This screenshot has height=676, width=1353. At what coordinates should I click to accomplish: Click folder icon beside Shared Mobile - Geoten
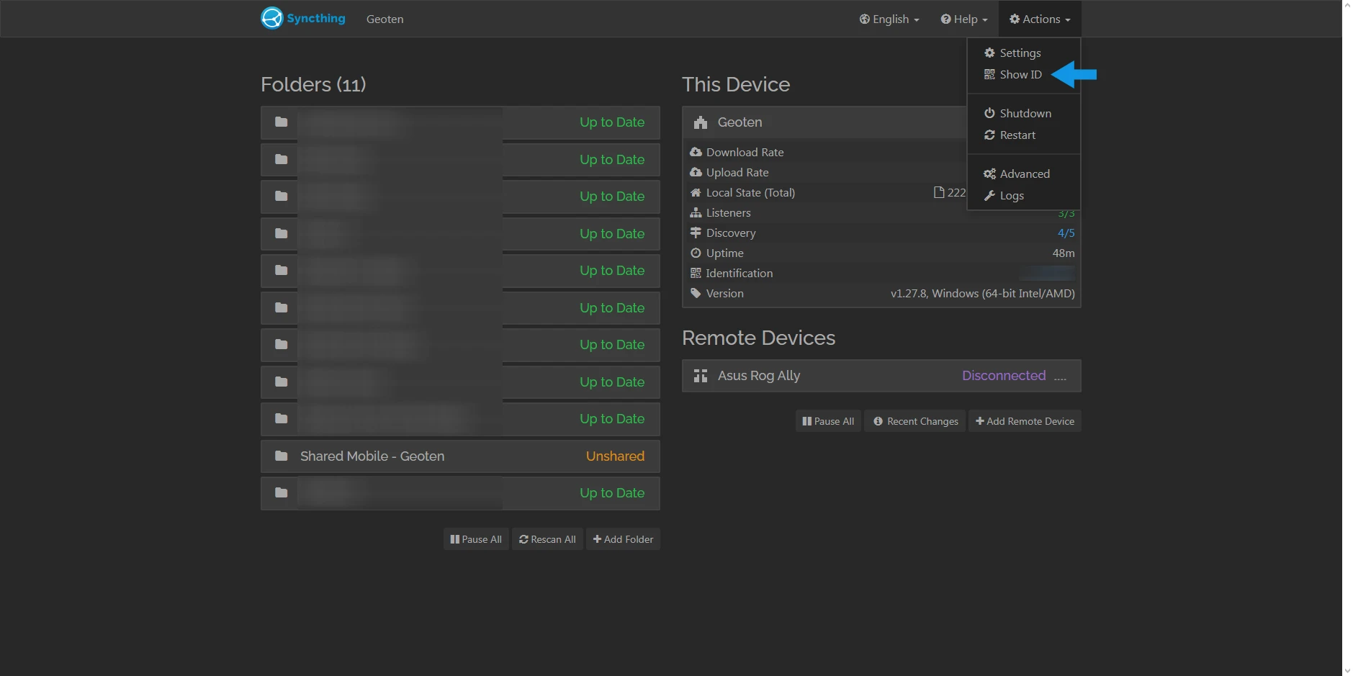tap(280, 456)
